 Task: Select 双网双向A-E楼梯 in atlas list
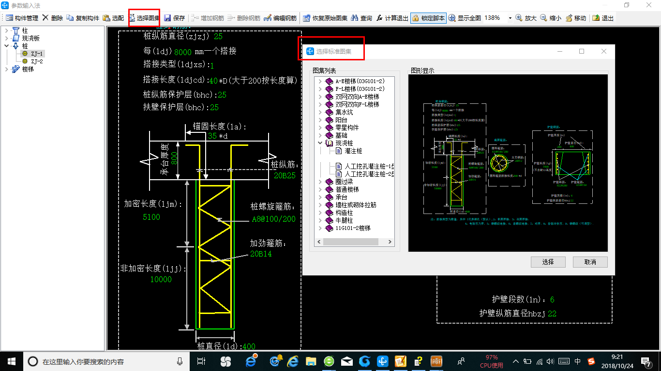(x=357, y=97)
